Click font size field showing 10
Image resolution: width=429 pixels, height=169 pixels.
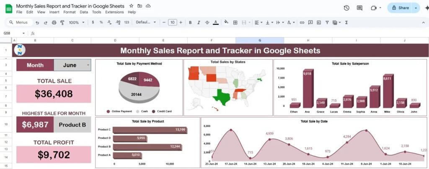click(172, 23)
